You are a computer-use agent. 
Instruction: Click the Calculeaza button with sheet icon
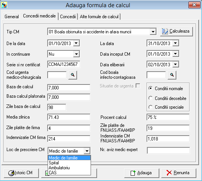click(x=176, y=31)
